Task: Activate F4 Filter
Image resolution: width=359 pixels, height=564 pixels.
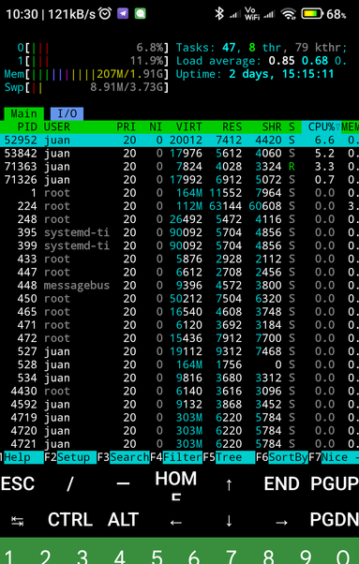Action: (176, 457)
